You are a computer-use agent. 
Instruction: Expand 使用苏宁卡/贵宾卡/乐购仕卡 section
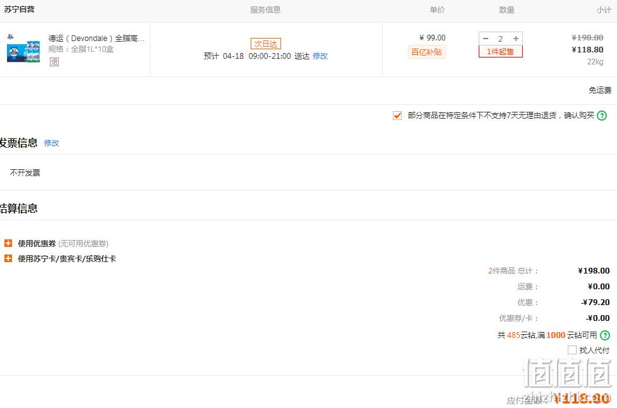click(x=8, y=258)
